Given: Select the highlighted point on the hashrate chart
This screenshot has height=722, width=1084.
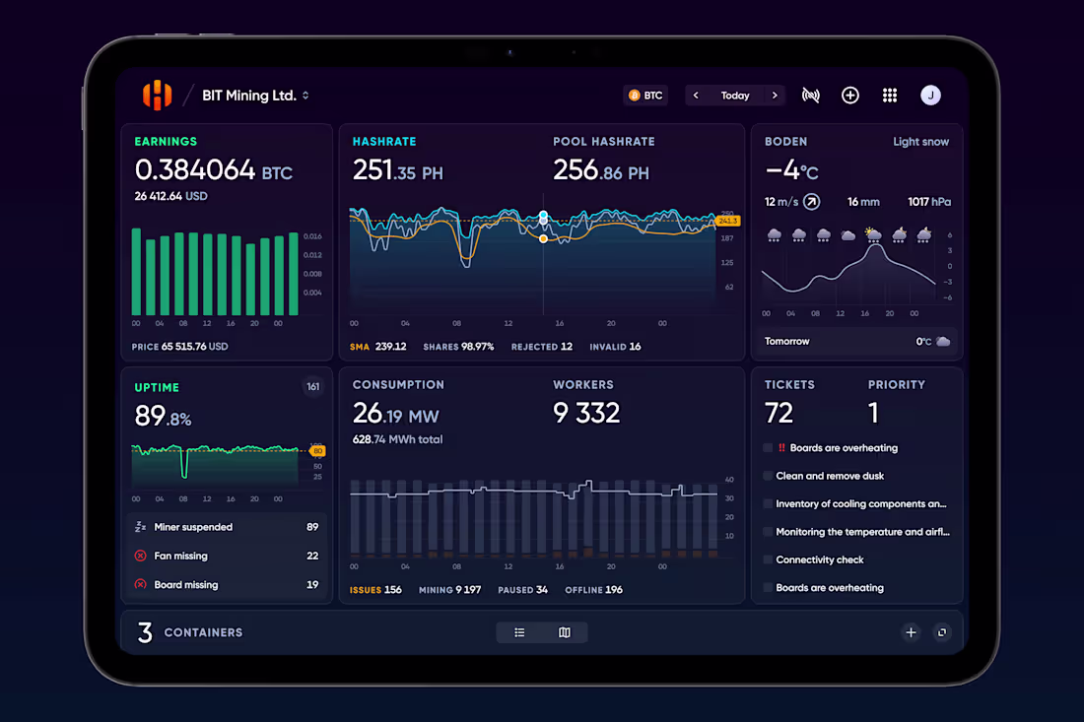Looking at the screenshot, I should coord(543,216).
